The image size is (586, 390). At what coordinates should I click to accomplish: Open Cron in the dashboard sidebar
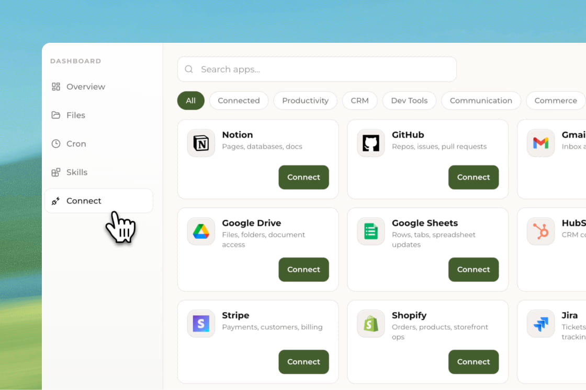tap(99, 144)
